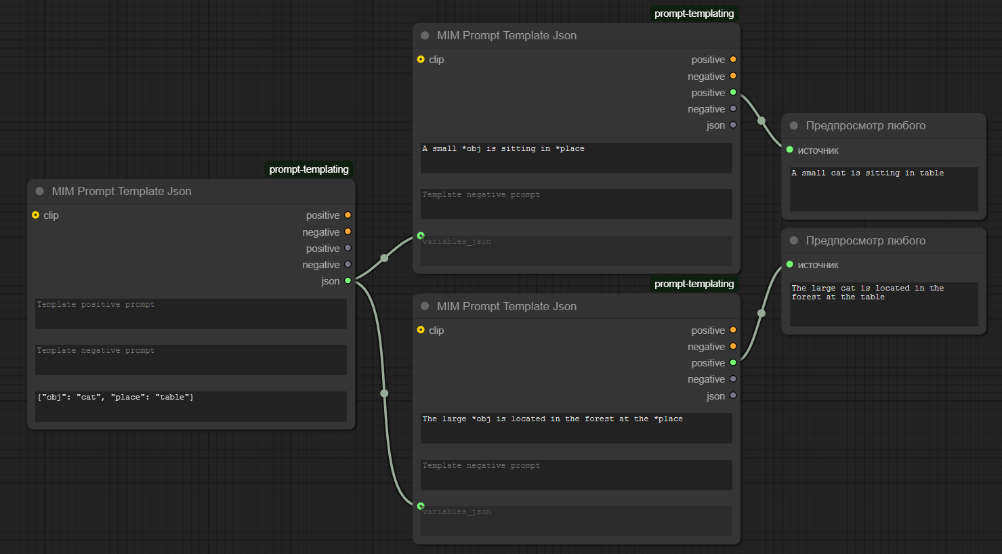
Task: Toggle collapse dot on lower Предпросмотр любого node
Action: click(794, 240)
